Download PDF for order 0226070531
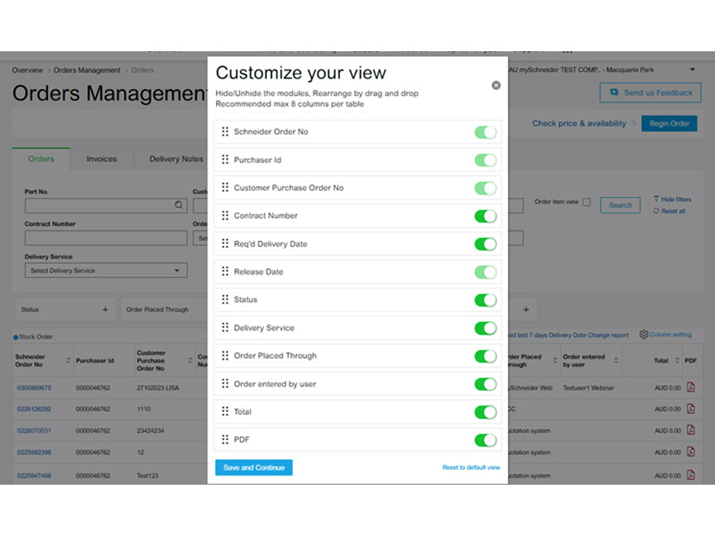The height and width of the screenshot is (536, 715). pyautogui.click(x=691, y=430)
